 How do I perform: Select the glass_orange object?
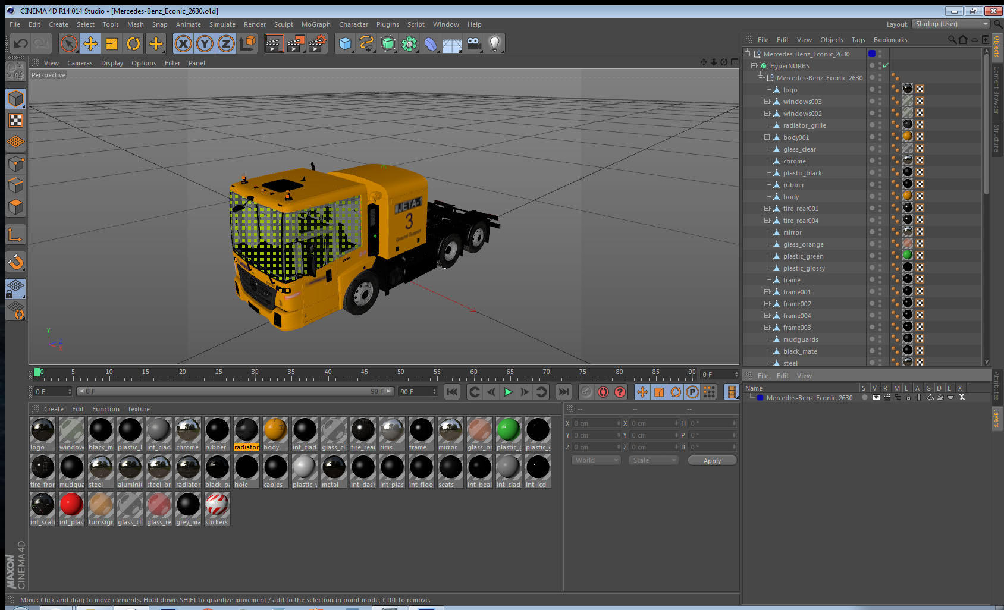803,244
